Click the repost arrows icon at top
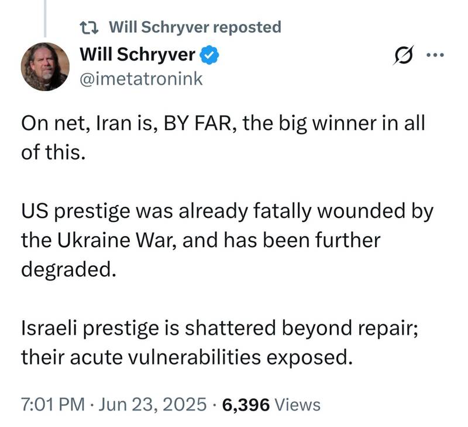 click(x=90, y=27)
